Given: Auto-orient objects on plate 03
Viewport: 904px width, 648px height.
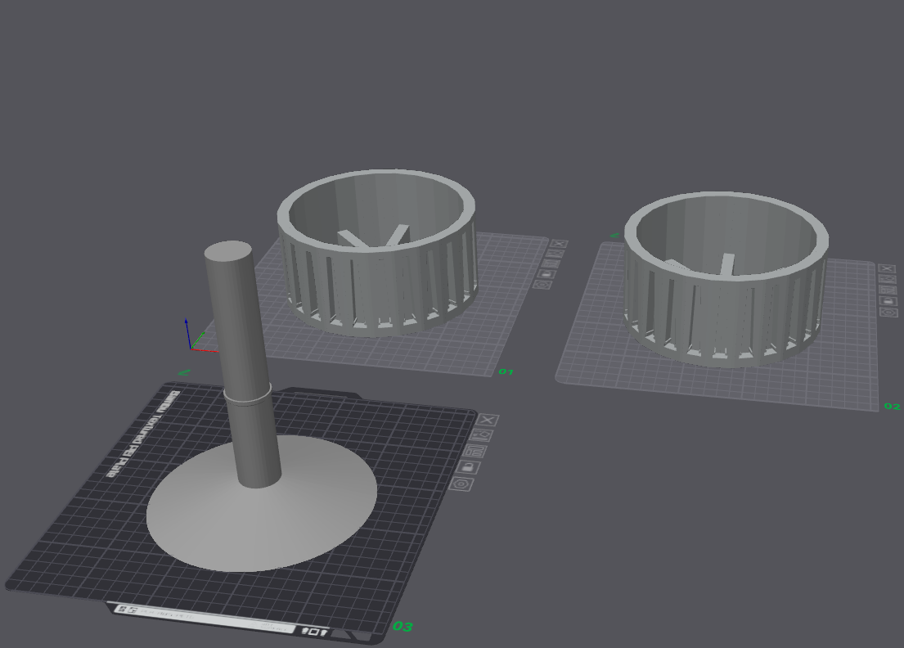Looking at the screenshot, I should click(x=481, y=435).
